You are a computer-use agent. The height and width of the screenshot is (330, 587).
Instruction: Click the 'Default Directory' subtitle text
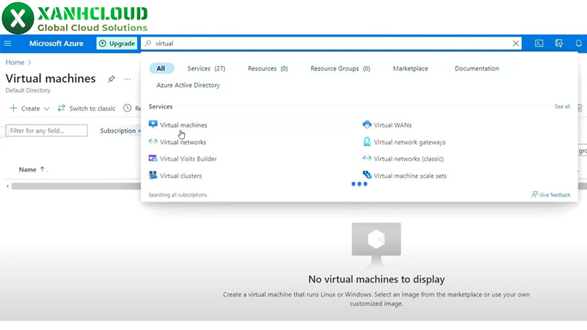28,90
